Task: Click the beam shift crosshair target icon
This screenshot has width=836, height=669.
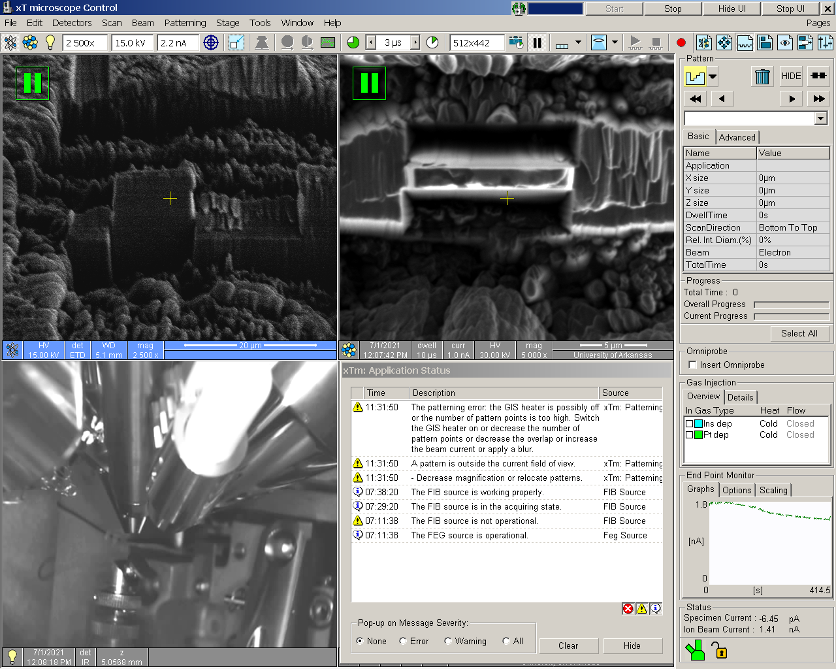Action: point(211,43)
